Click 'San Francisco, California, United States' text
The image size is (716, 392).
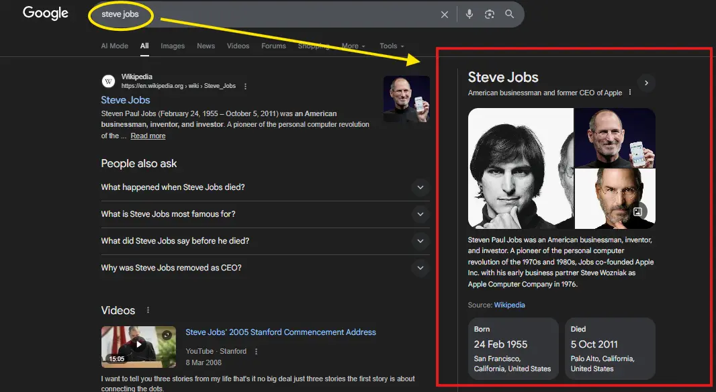click(x=512, y=364)
